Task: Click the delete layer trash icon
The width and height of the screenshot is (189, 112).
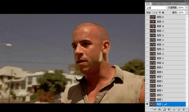Action: (x=183, y=110)
